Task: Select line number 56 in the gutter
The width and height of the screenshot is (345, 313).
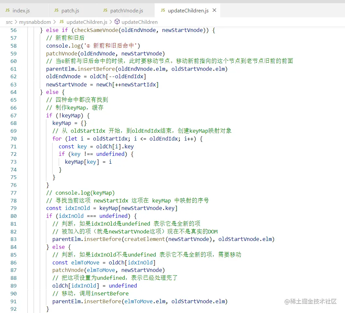Action: point(13,30)
